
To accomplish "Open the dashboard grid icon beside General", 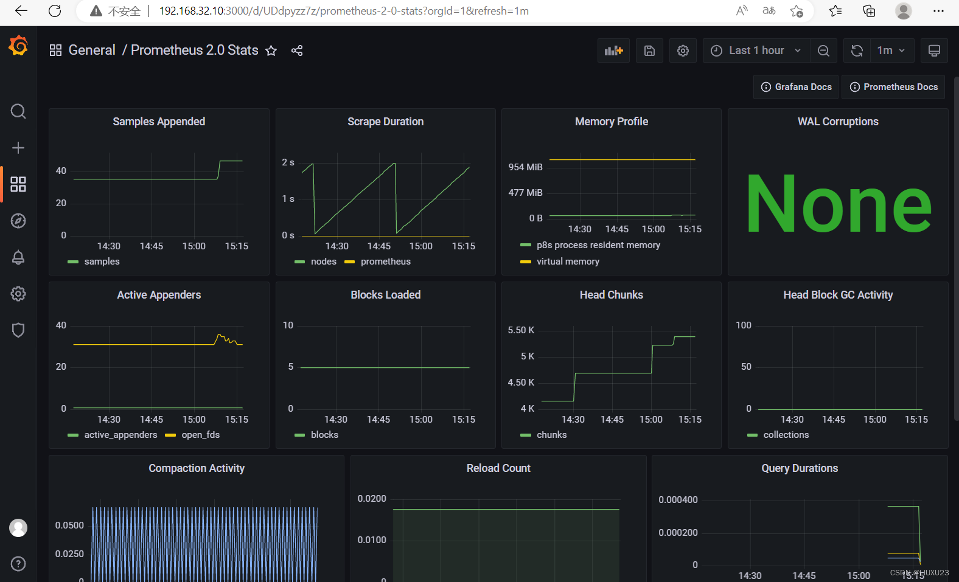I will tap(55, 50).
